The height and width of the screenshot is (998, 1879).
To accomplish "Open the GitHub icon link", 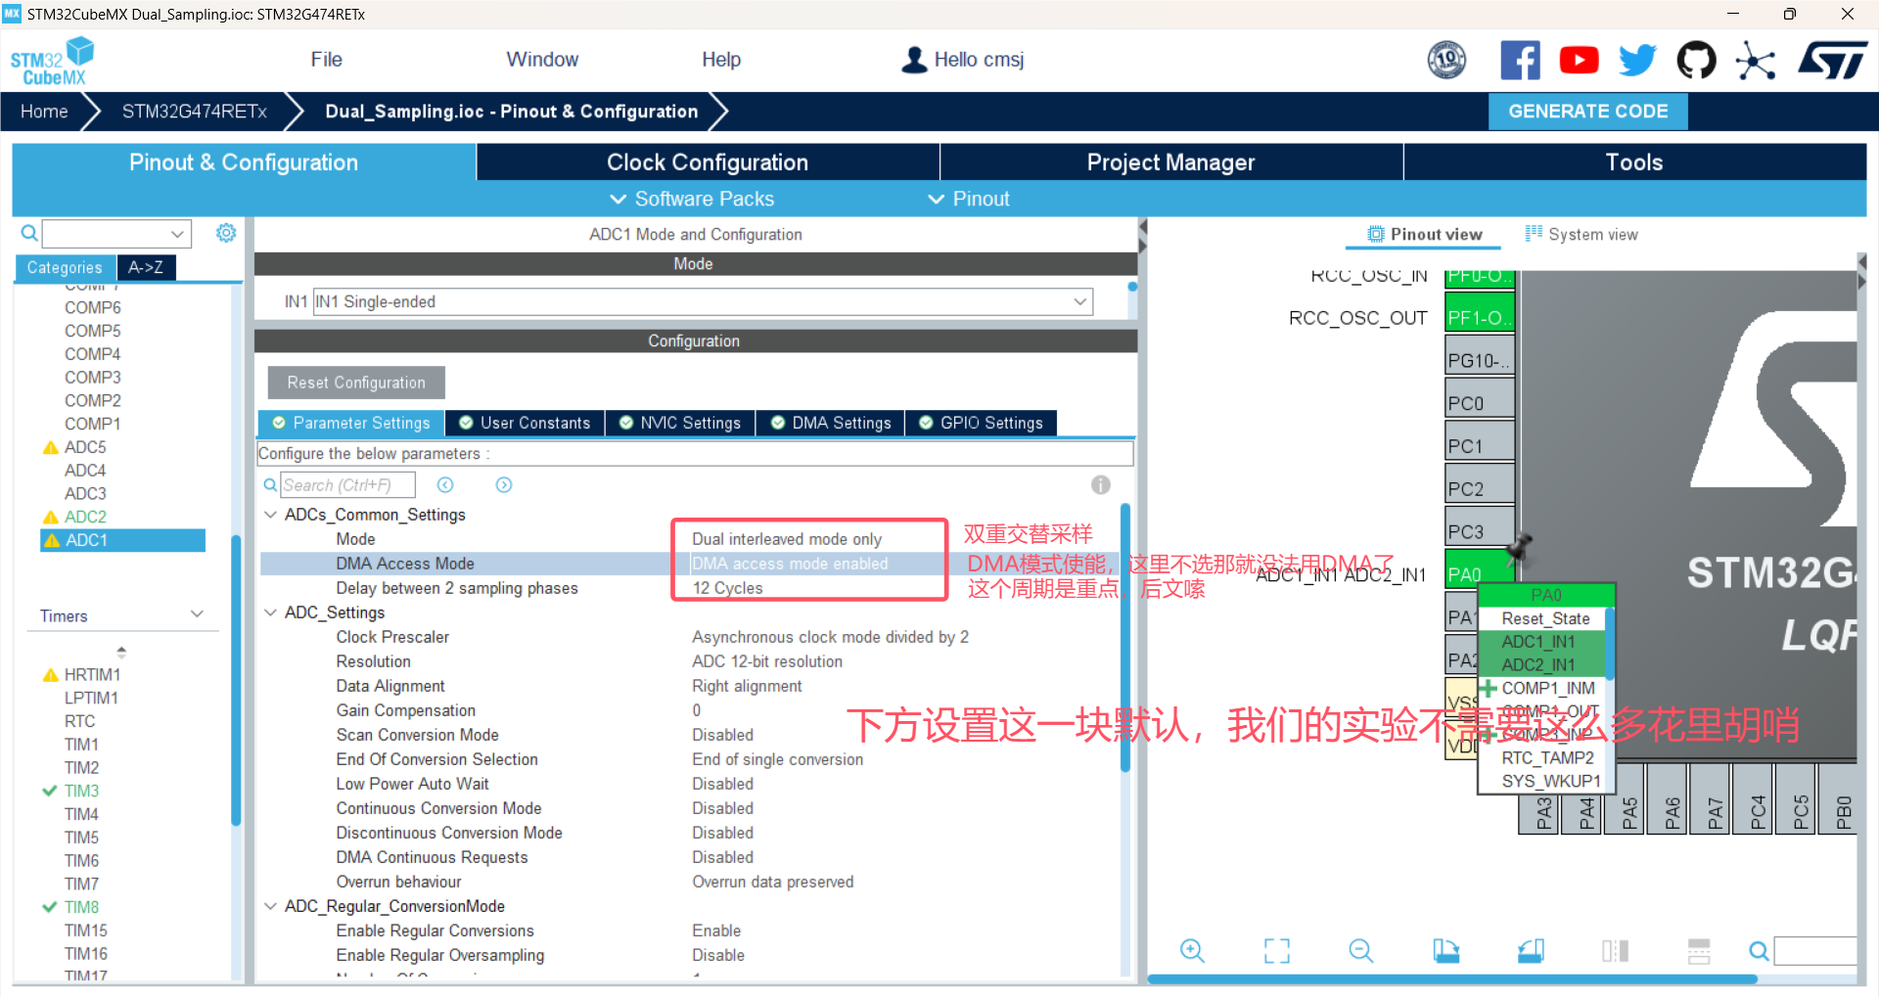I will pos(1696,61).
